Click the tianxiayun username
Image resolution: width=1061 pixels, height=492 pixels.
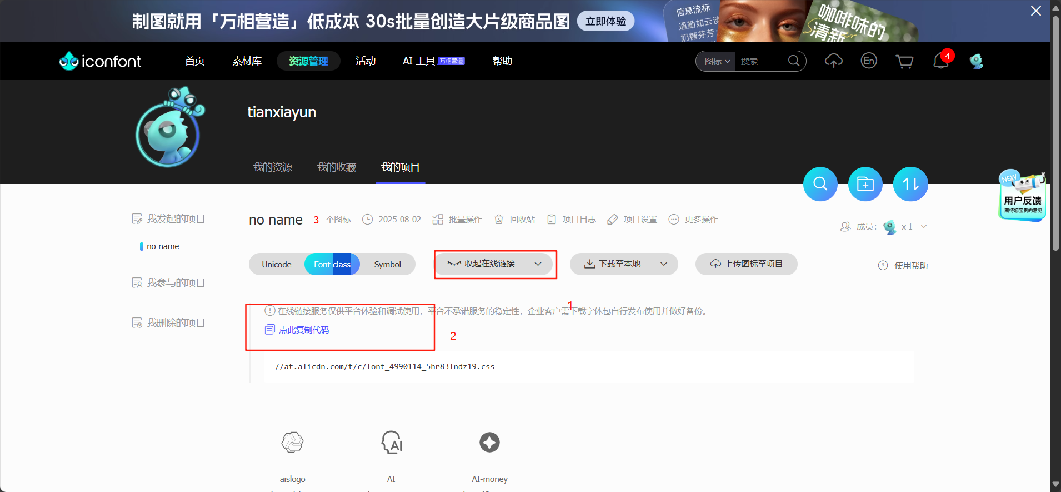point(282,112)
